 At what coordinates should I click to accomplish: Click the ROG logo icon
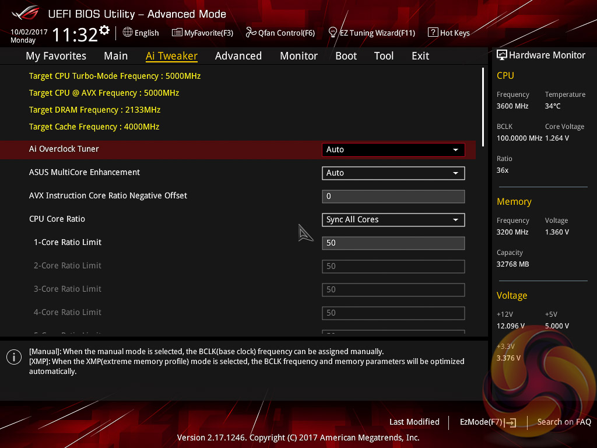click(26, 13)
